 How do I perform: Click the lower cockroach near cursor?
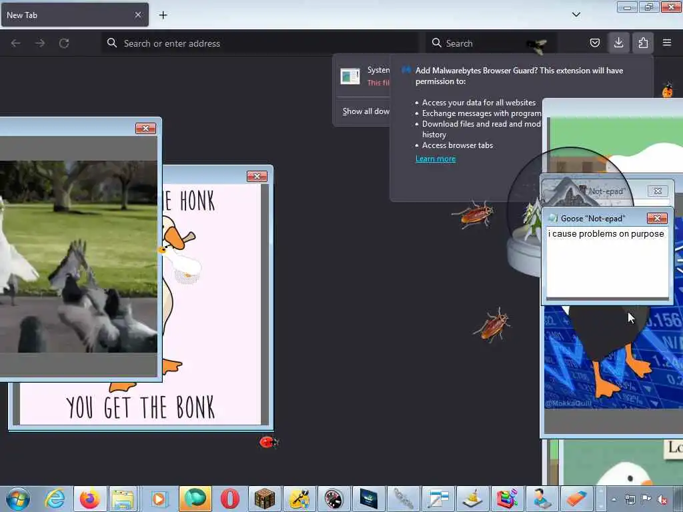[493, 325]
